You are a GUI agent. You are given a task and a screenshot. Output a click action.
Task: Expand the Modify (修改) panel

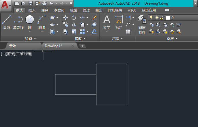coord(80,38)
